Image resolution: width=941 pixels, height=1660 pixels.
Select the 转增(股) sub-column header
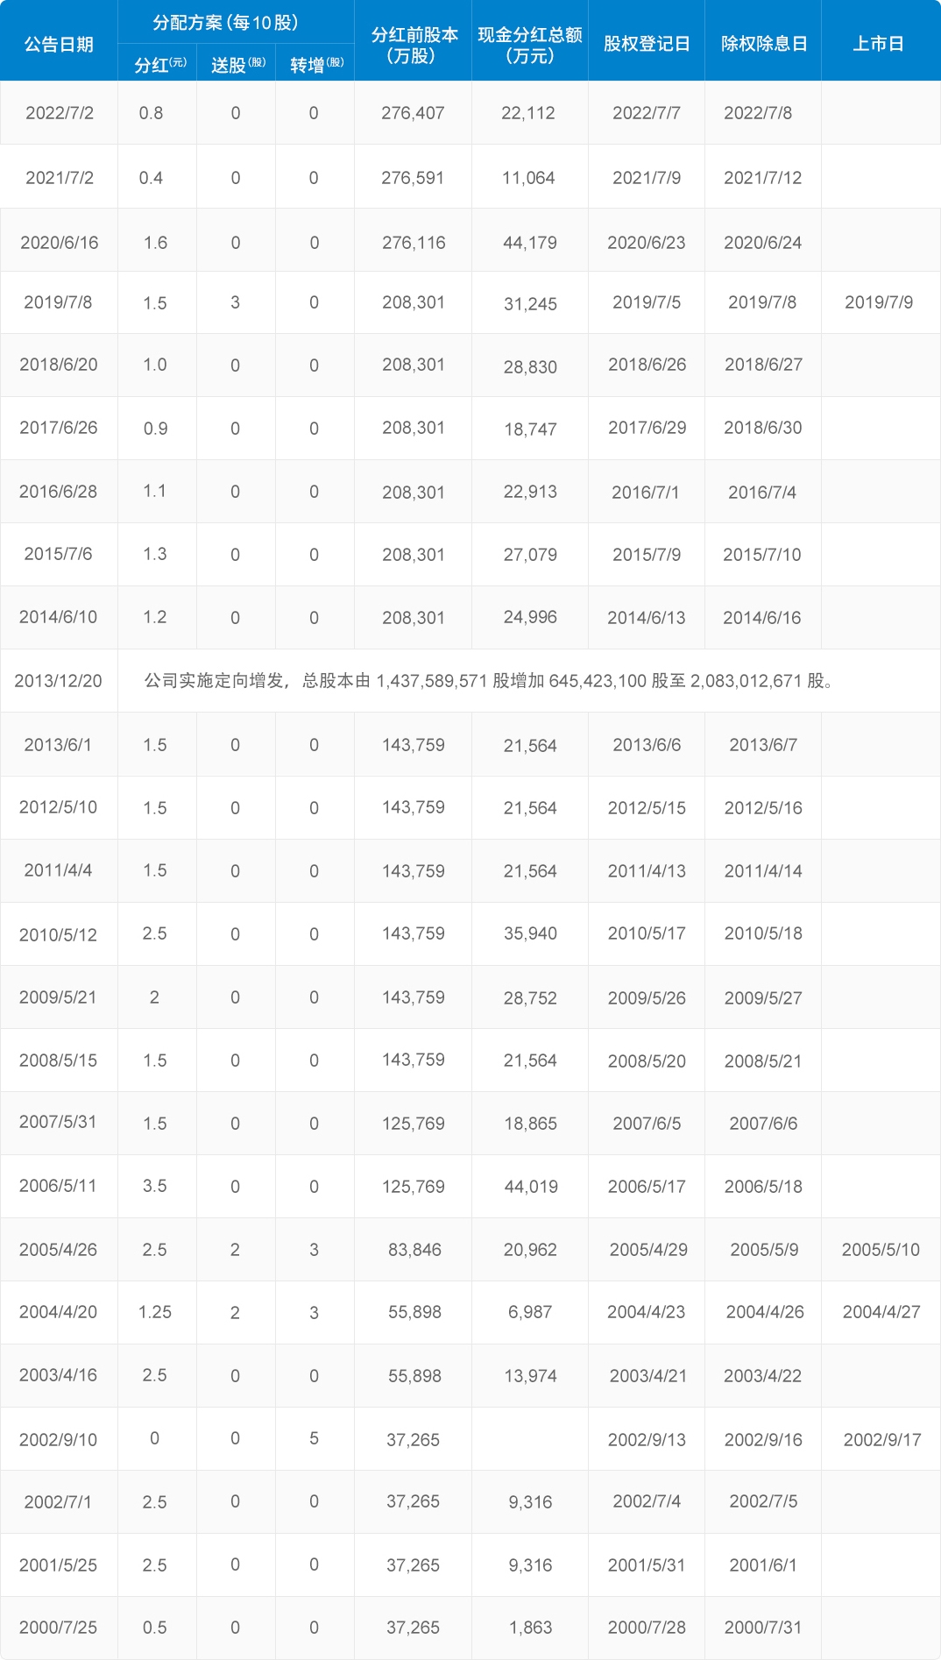pos(316,65)
